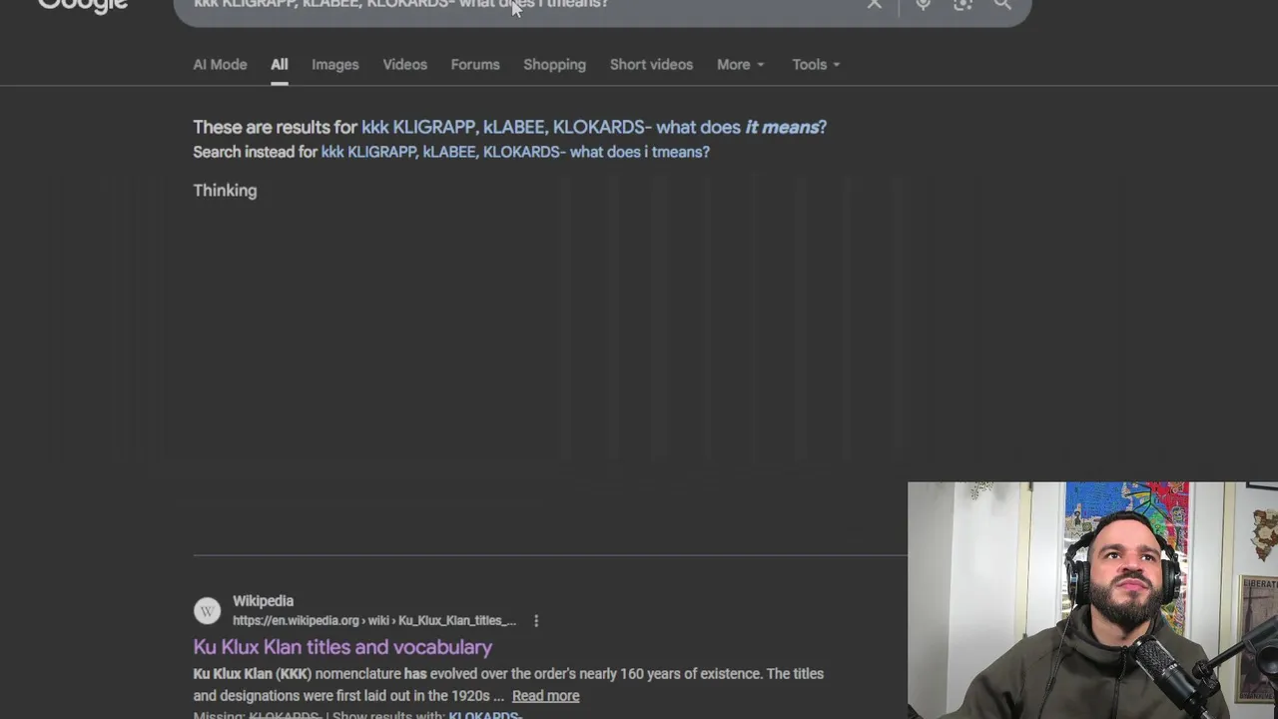1278x719 pixels.
Task: Open 'Ku Klux Klan titles and vocabulary' result
Action: click(x=342, y=647)
